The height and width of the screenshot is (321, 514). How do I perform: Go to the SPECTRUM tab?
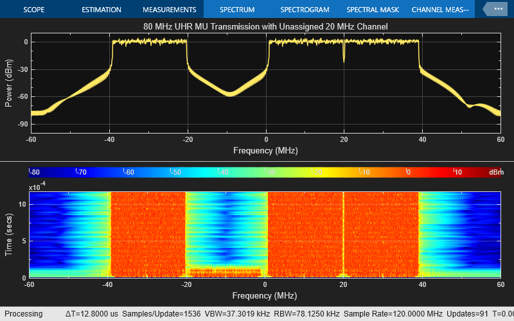(236, 10)
